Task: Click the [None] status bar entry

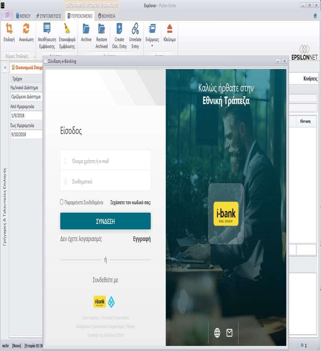Action: pos(17,346)
